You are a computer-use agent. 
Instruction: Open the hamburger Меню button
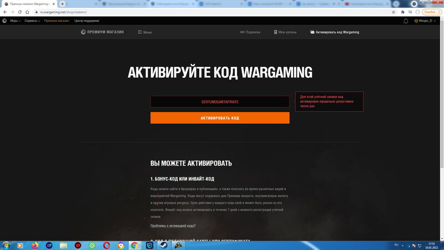145,32
